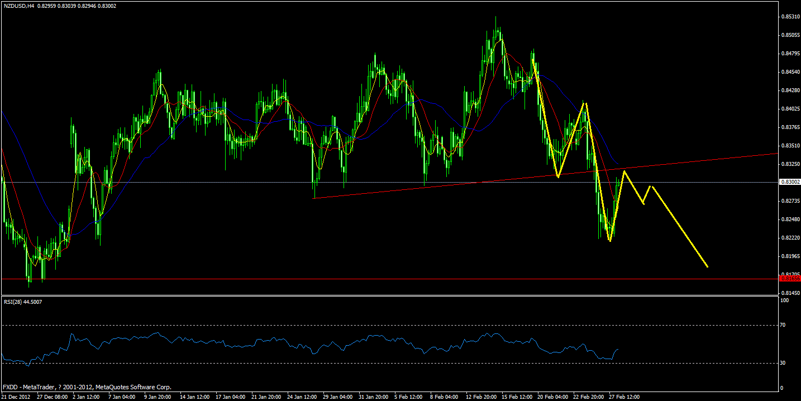This screenshot has width=801, height=401.
Task: Click the dashed 30 level line in RSI panel
Action: tap(391, 362)
